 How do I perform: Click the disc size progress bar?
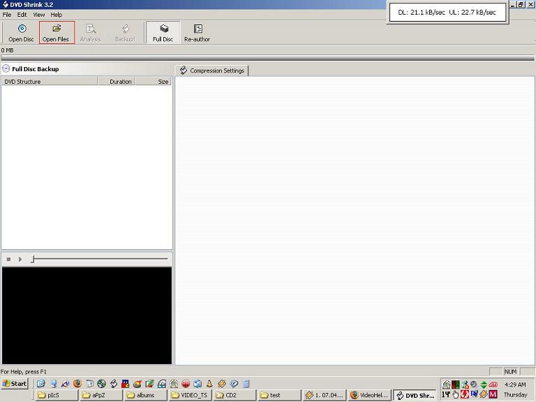pyautogui.click(x=268, y=58)
